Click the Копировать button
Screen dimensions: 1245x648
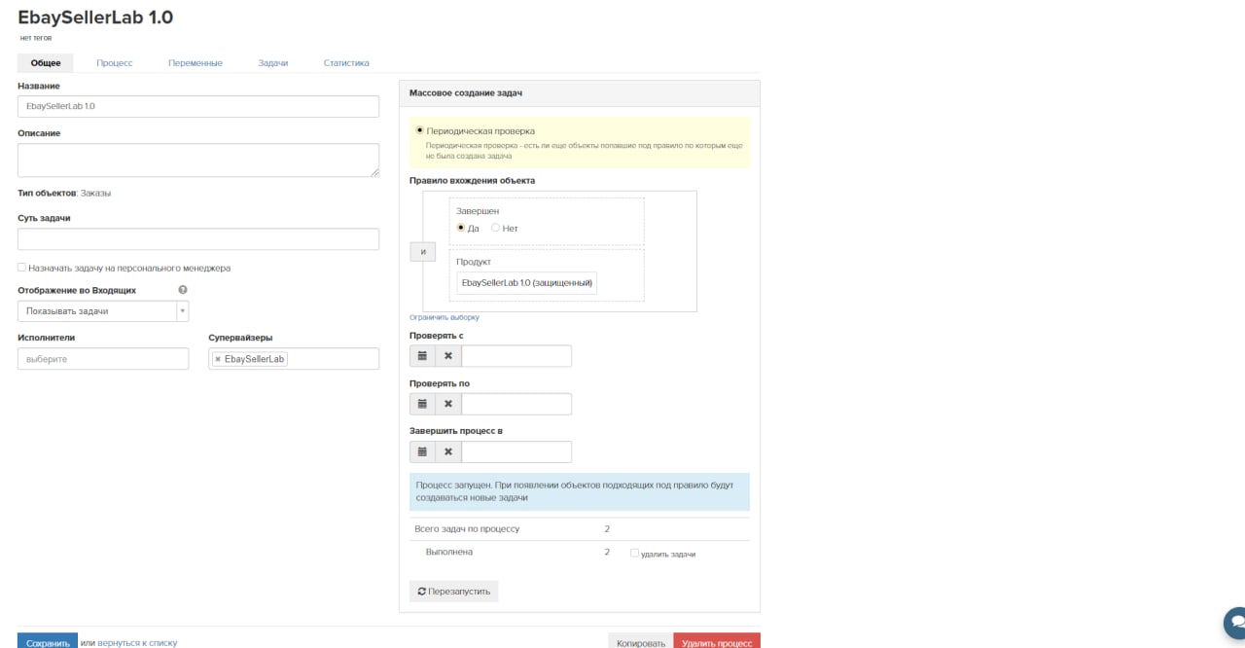pos(641,641)
